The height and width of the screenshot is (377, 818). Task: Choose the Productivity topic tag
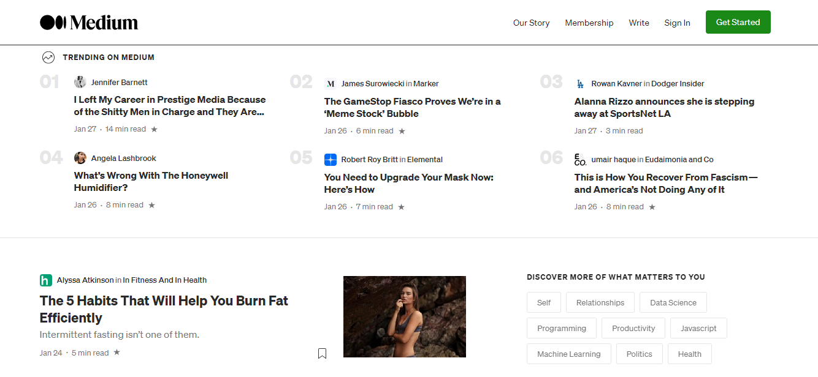click(633, 328)
